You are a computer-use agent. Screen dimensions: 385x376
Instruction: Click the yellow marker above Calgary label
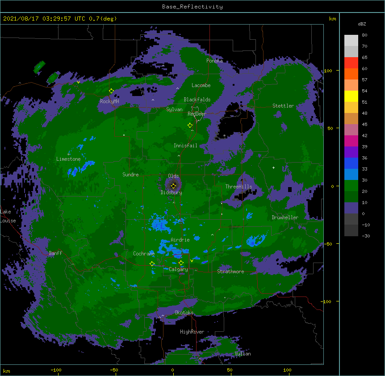click(181, 263)
